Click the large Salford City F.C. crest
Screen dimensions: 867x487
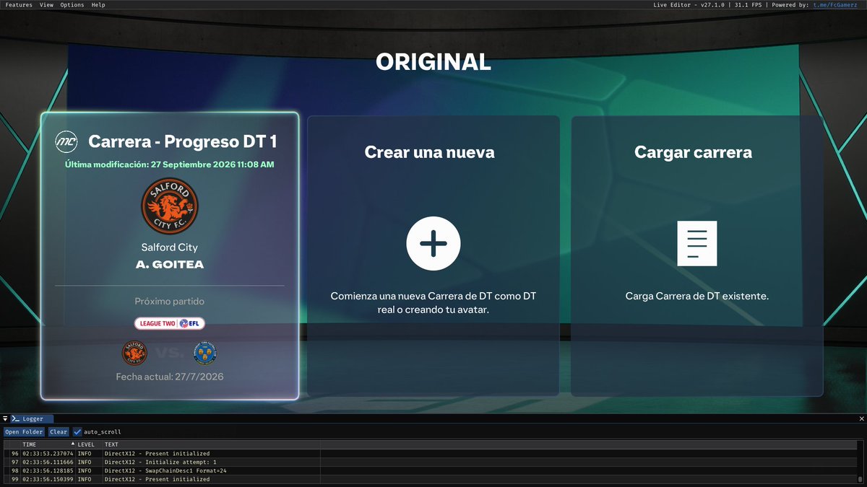(x=169, y=206)
